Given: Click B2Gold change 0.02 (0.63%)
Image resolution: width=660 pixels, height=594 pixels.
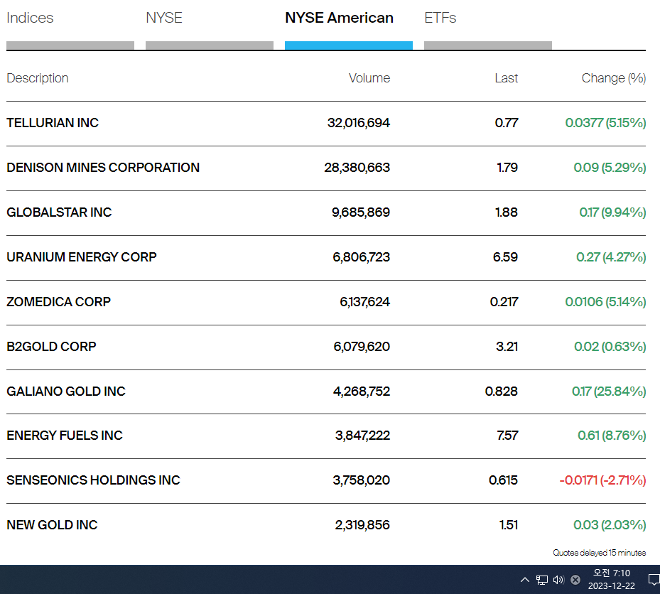Looking at the screenshot, I should tap(610, 346).
